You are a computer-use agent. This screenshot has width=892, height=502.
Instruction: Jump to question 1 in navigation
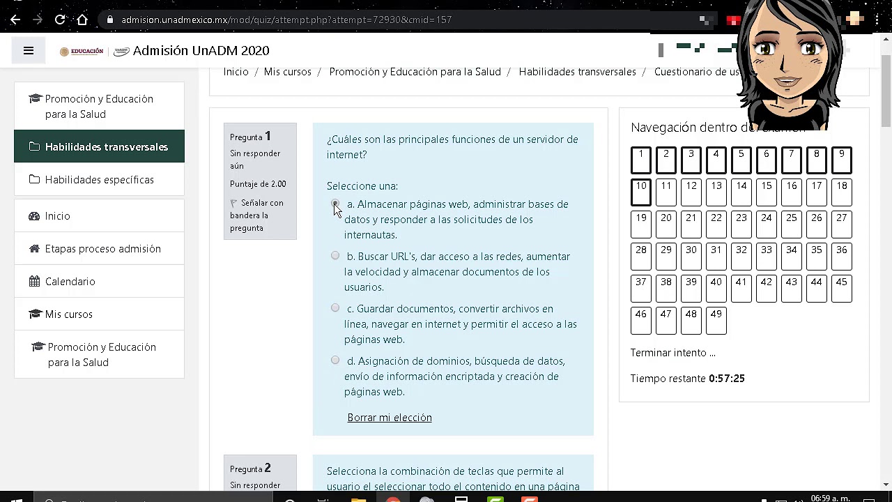(641, 160)
